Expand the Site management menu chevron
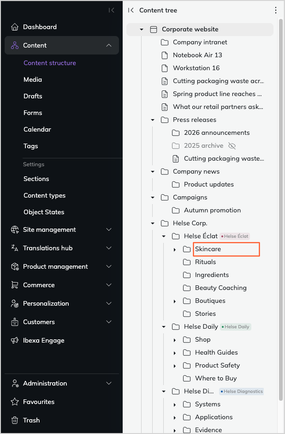The image size is (285, 434). point(109,229)
